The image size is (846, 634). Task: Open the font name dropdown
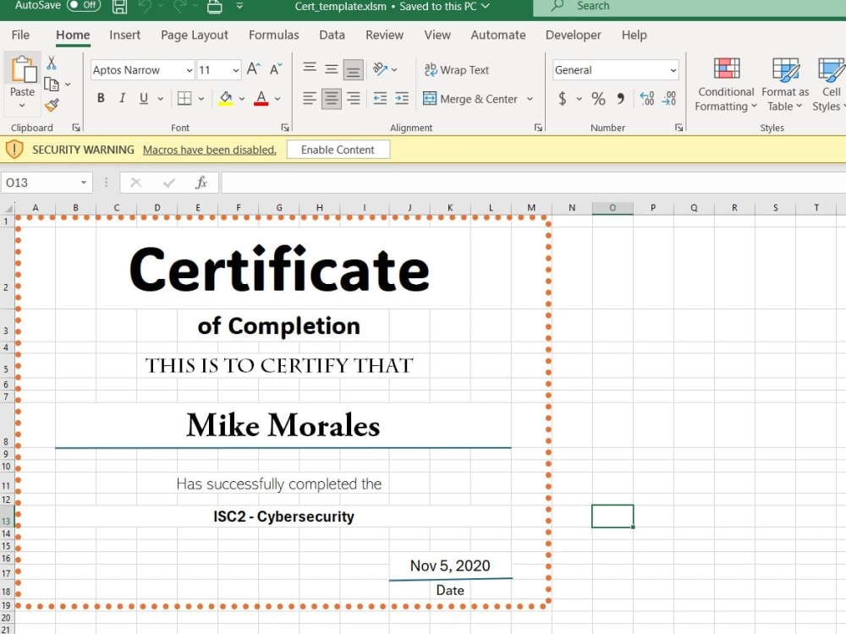[x=190, y=70]
